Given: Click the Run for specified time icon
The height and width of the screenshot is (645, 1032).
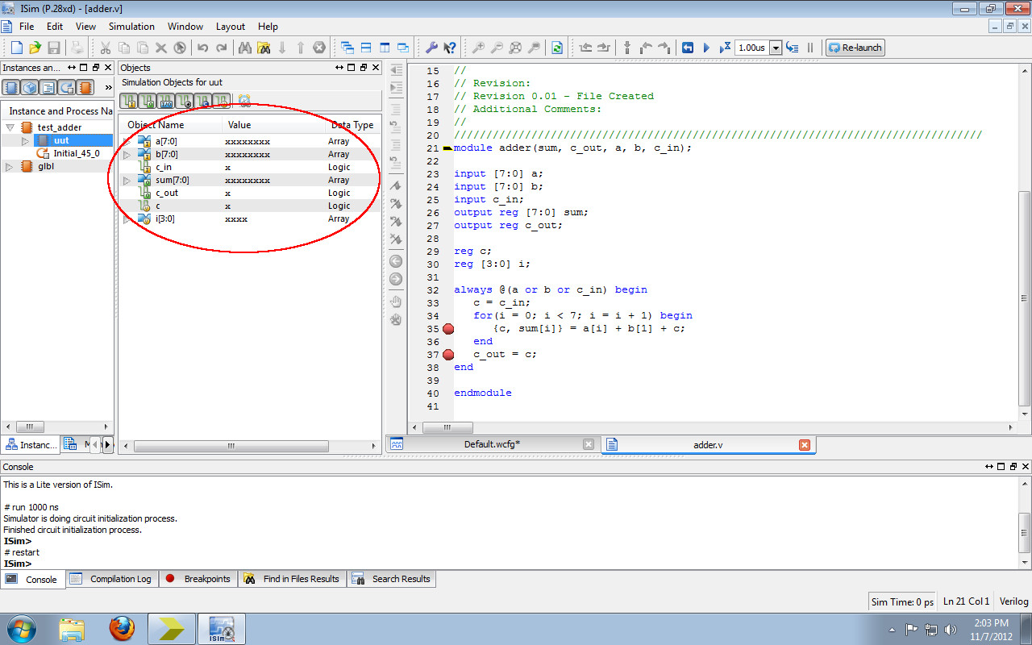Looking at the screenshot, I should [725, 47].
